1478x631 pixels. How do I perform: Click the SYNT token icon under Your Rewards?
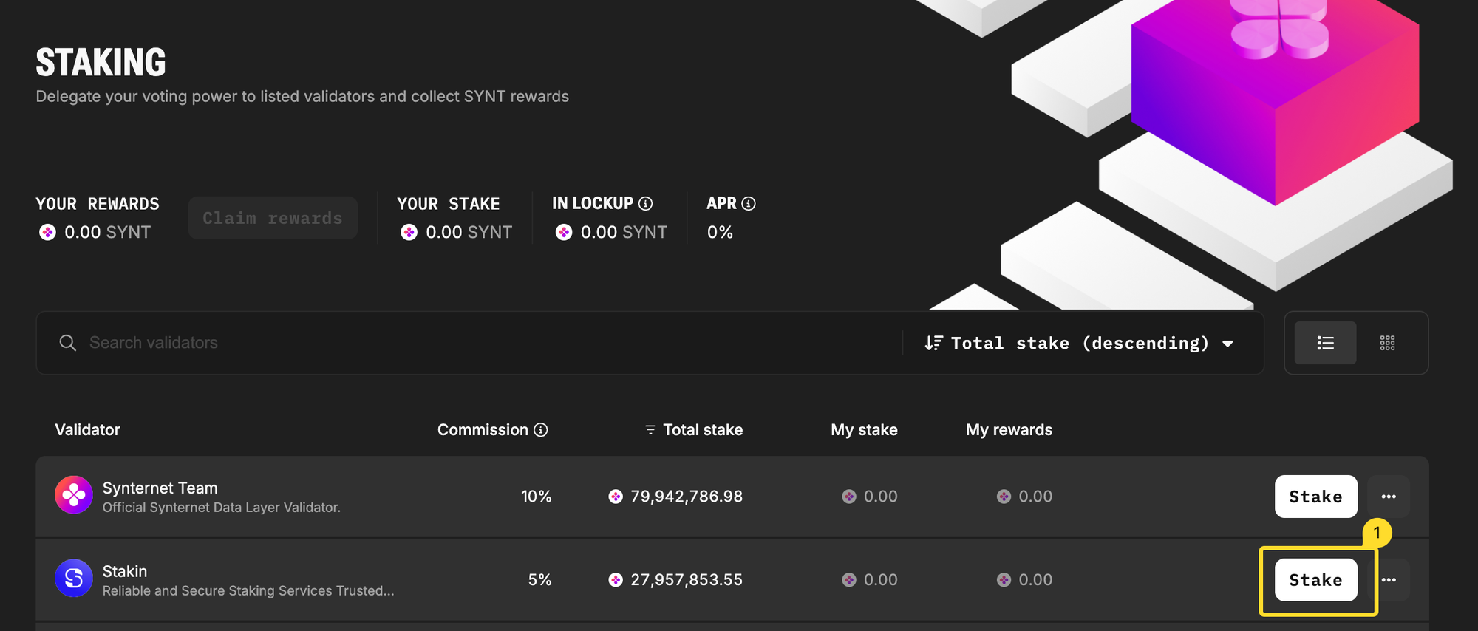tap(47, 233)
